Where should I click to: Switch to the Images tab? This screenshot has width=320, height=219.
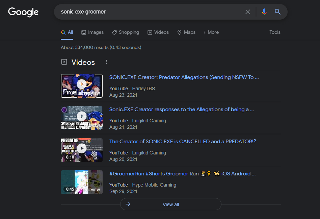click(x=92, y=32)
